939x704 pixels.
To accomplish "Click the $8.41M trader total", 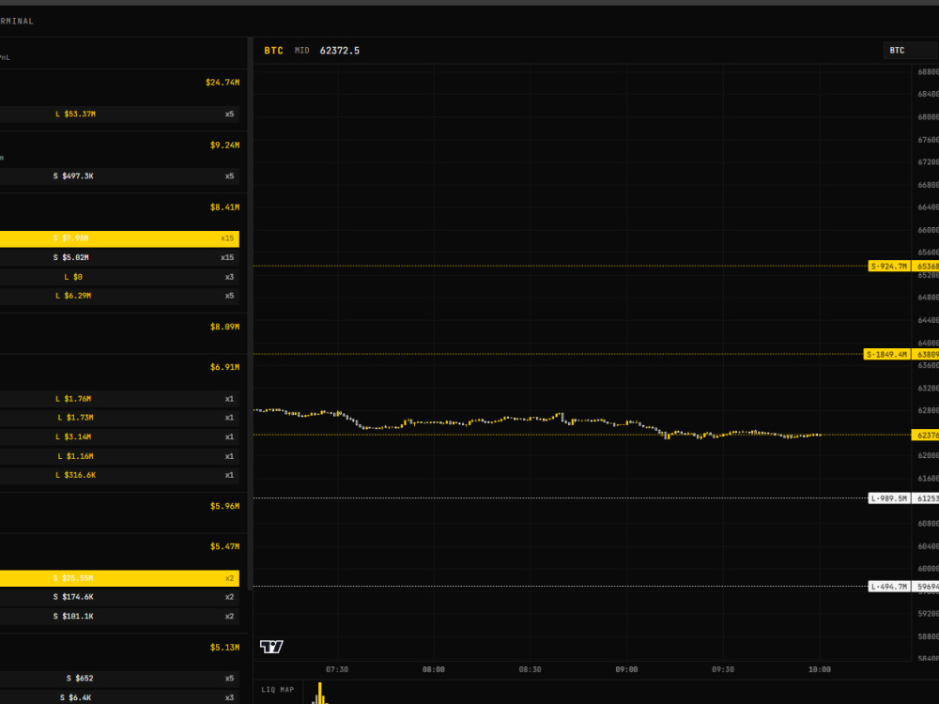I will pos(224,207).
